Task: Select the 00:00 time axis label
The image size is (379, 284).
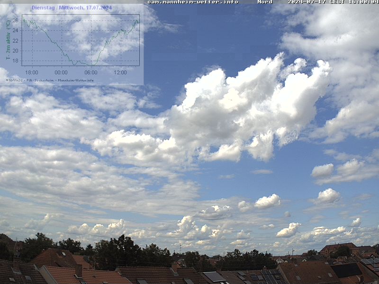Action: tap(61, 72)
